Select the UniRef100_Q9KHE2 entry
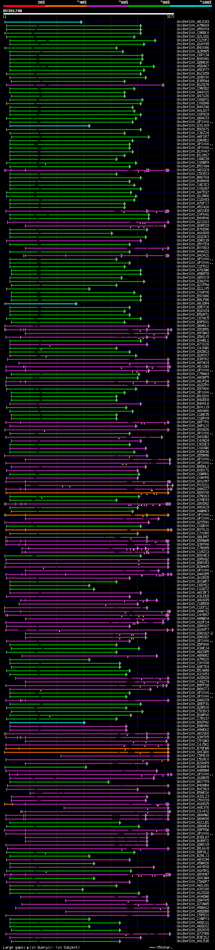This screenshot has height=950, width=215. [x=193, y=141]
